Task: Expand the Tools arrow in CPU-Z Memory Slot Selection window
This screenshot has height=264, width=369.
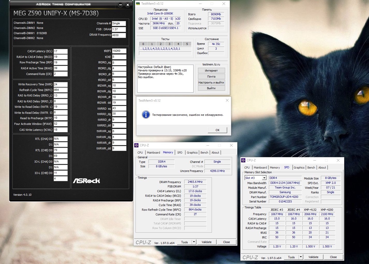Action: coord(301,257)
